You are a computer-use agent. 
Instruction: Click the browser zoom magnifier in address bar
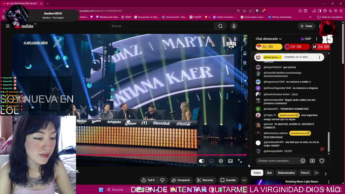click(x=238, y=11)
